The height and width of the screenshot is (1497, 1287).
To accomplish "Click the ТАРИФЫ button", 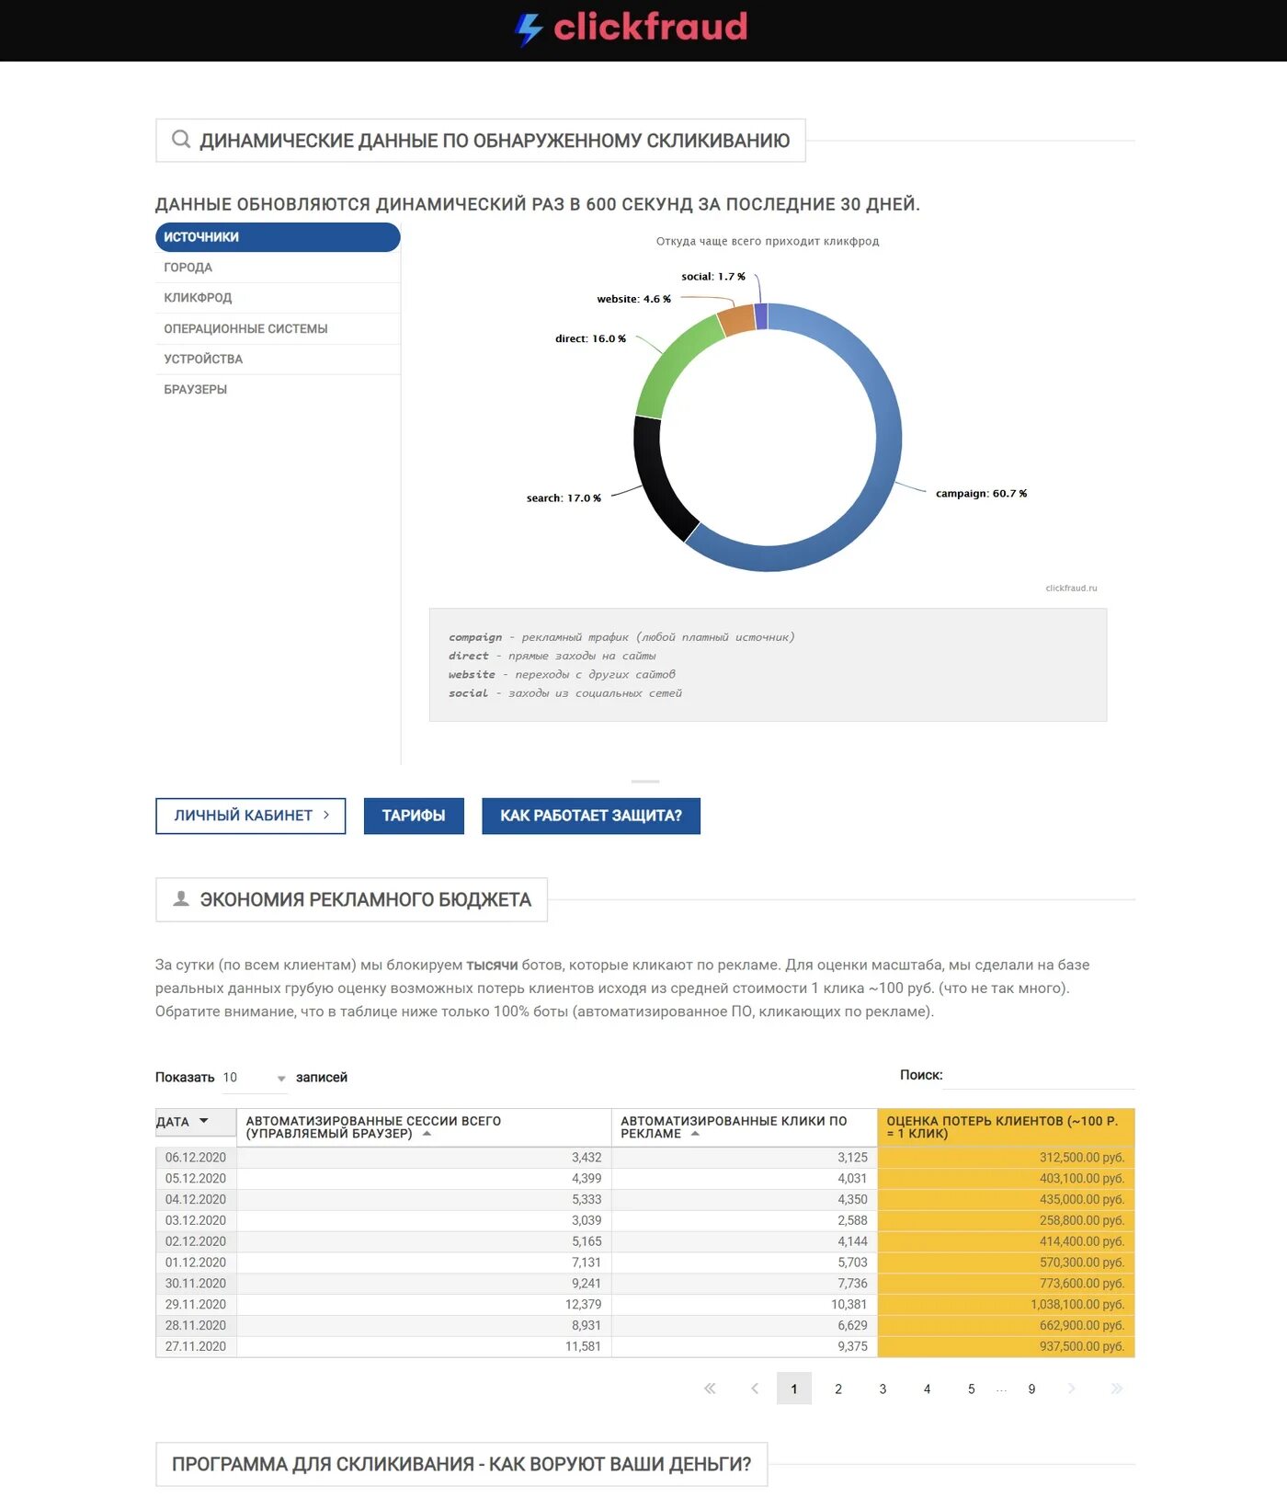I will (x=414, y=816).
